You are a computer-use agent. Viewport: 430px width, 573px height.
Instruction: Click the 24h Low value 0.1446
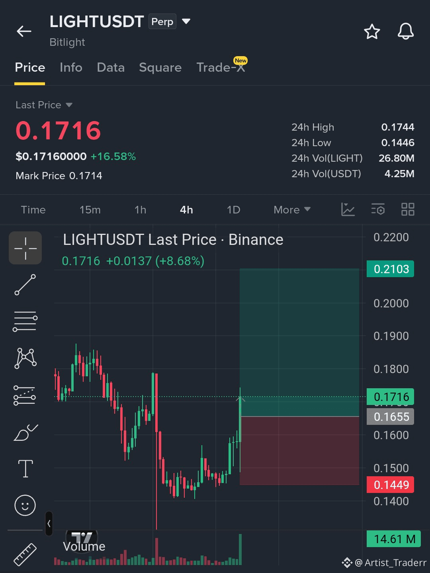398,143
